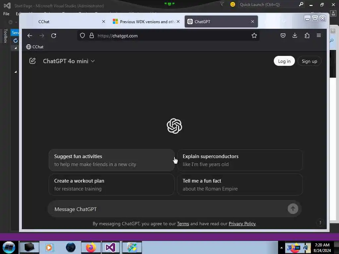Open the media player taskbar icon
The width and height of the screenshot is (339, 254).
click(x=49, y=247)
